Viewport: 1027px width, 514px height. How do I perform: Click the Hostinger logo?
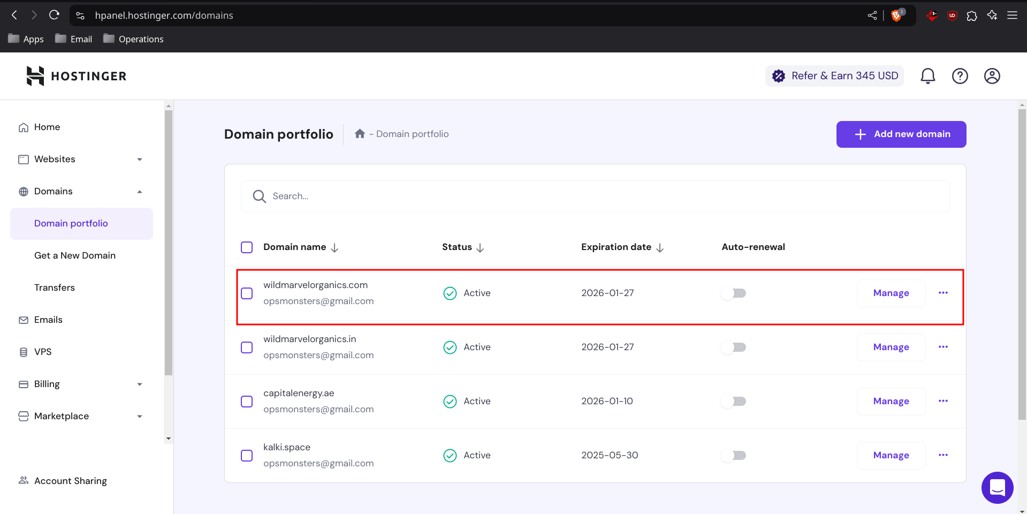point(77,76)
